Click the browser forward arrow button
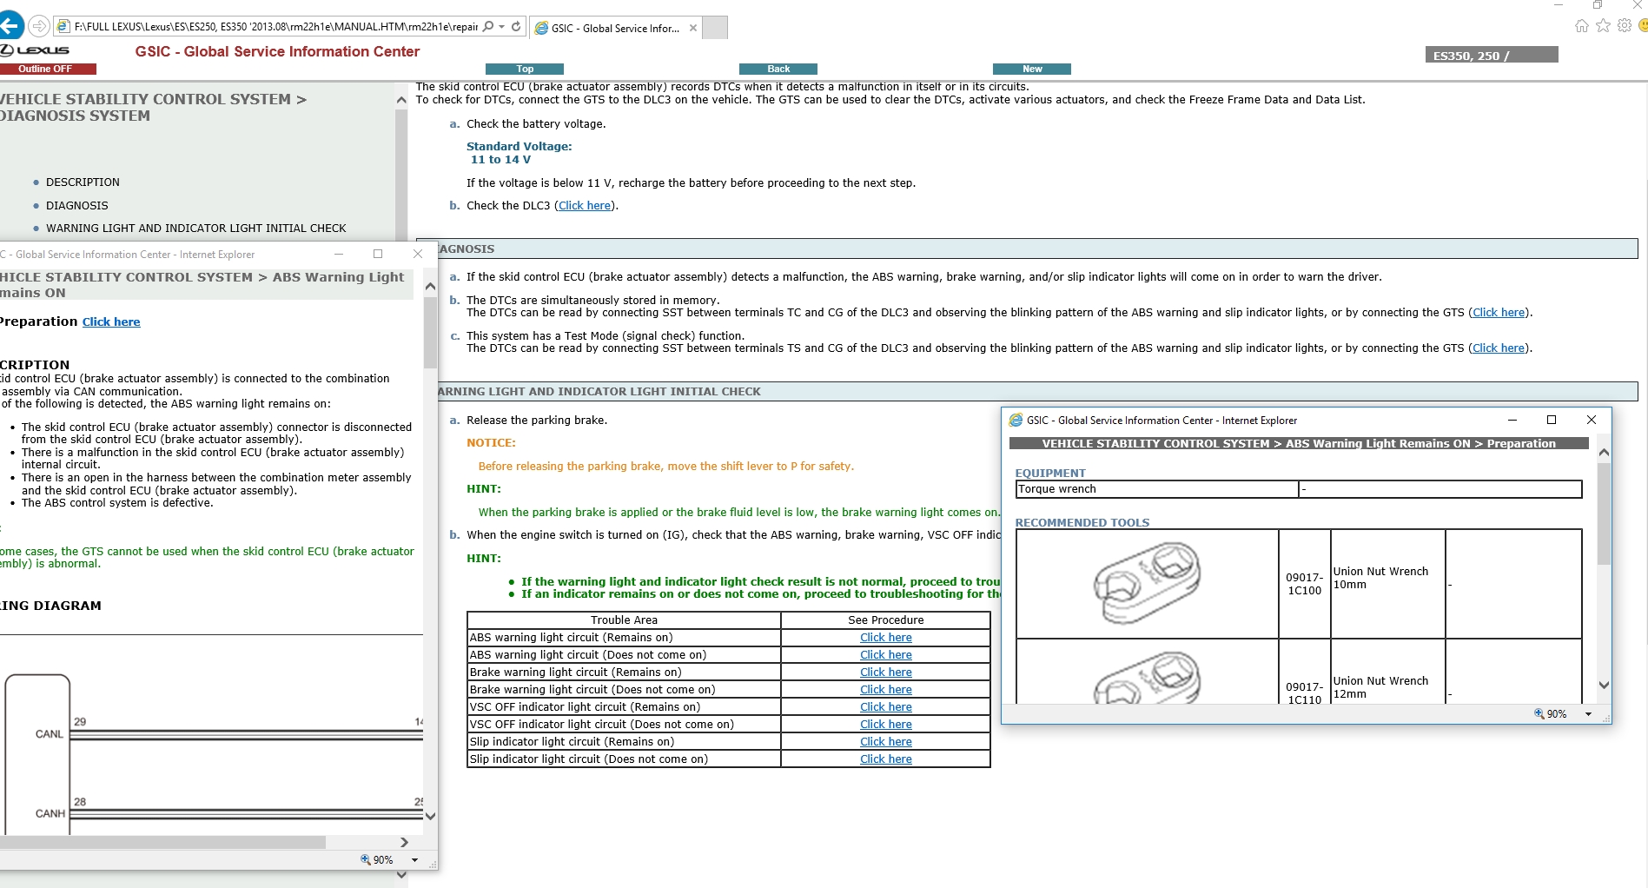Viewport: 1648px width, 888px height. coord(39,26)
